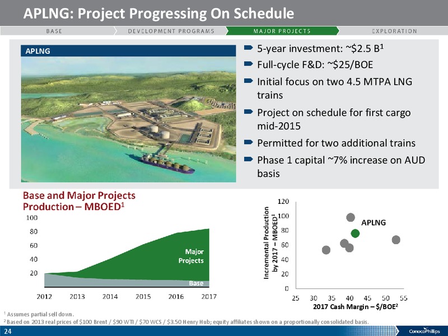Click the '5-year investment: ~$2.5 B' bullet
Screen dimensions: 448x336
[320, 49]
